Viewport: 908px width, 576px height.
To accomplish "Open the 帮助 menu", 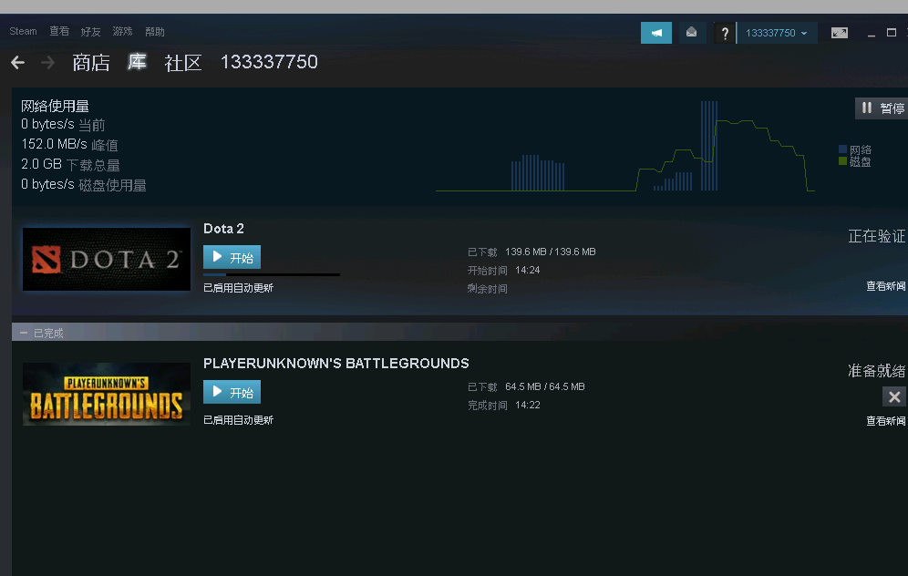I will [x=155, y=31].
